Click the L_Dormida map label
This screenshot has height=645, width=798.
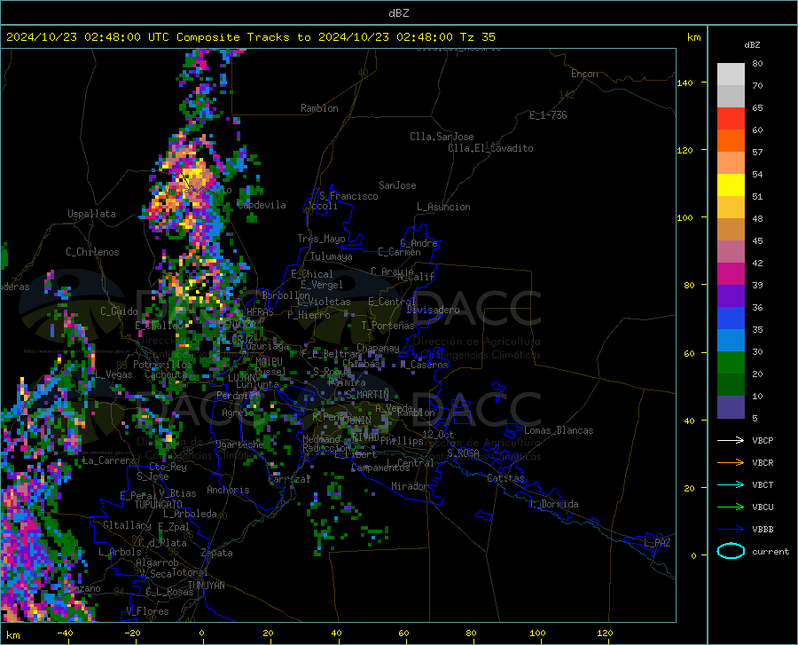[x=553, y=505]
